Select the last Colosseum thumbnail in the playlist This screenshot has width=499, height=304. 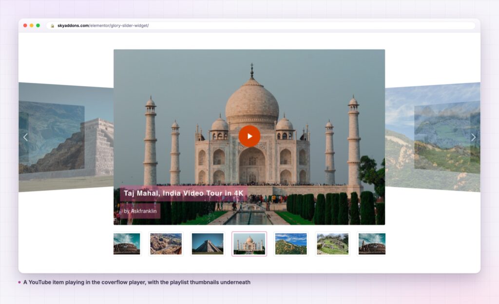pyautogui.click(x=371, y=244)
